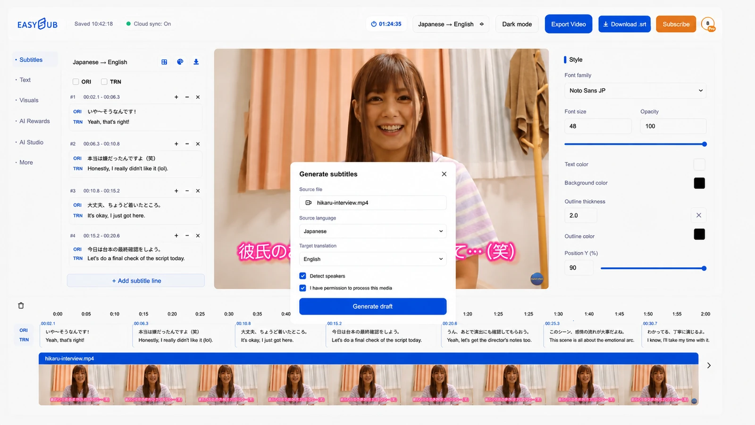Click Add subtitle line button
This screenshot has width=755, height=425.
click(136, 280)
